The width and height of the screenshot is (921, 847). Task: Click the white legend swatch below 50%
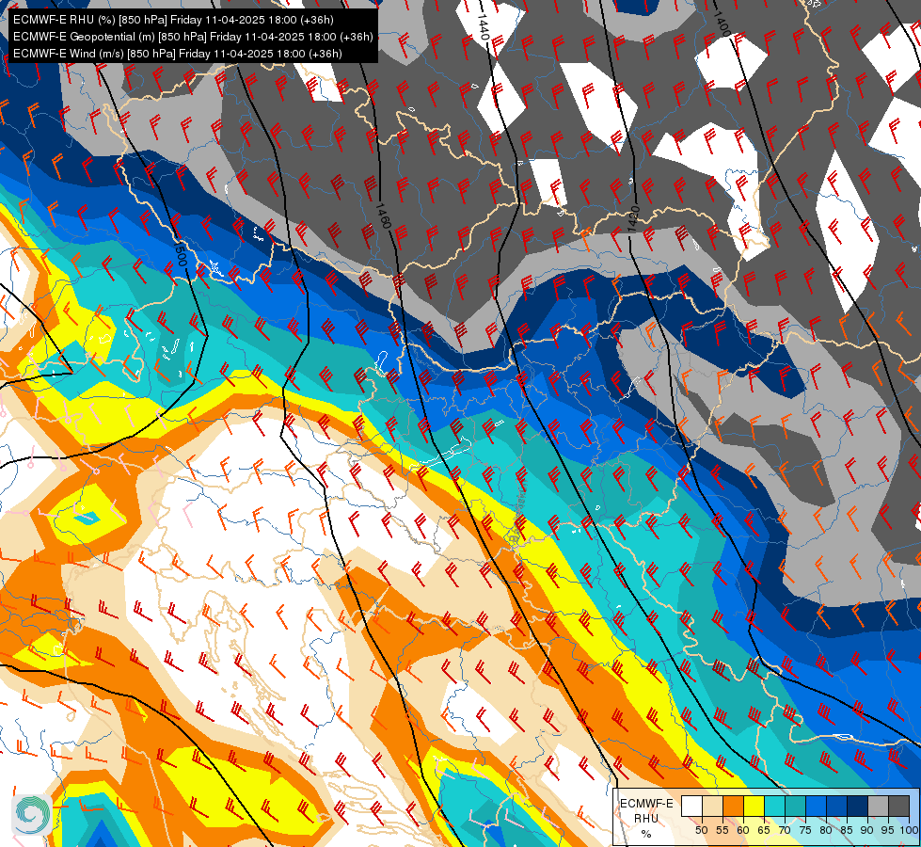click(x=691, y=806)
